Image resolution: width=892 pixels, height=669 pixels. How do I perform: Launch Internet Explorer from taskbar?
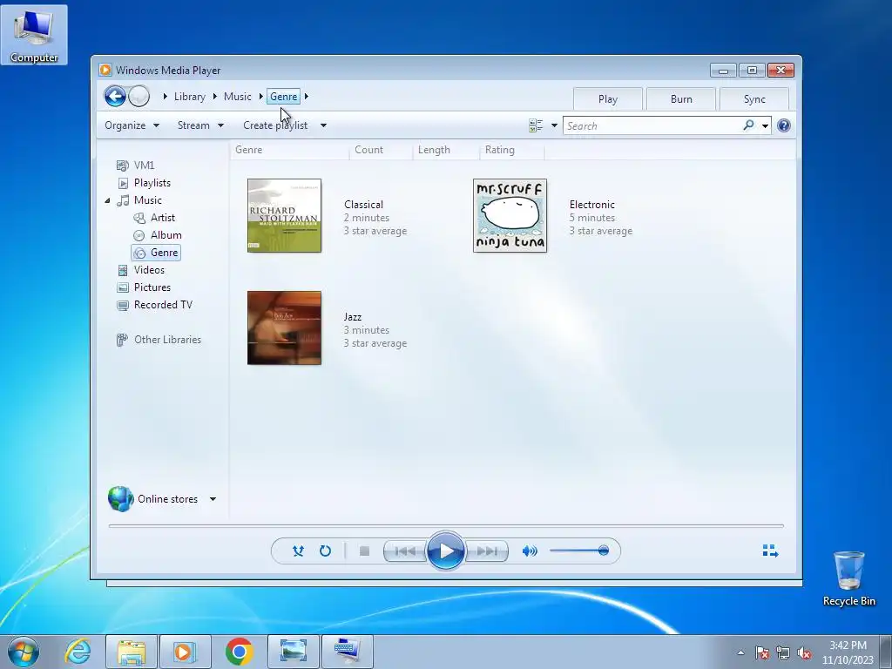[78, 652]
